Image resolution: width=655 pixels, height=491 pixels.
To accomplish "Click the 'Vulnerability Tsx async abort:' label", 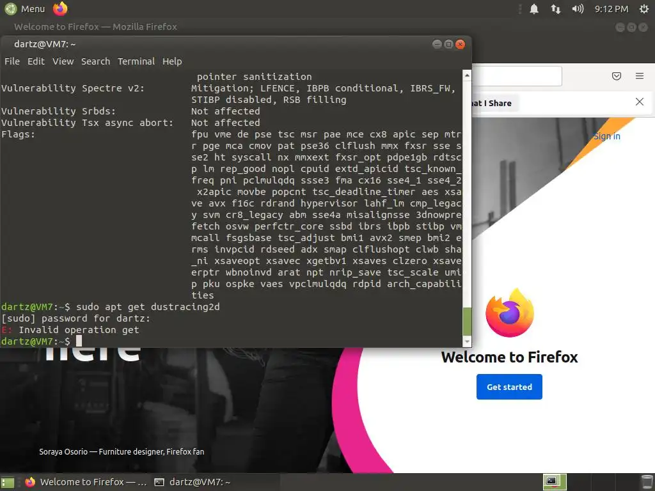I will (x=87, y=123).
